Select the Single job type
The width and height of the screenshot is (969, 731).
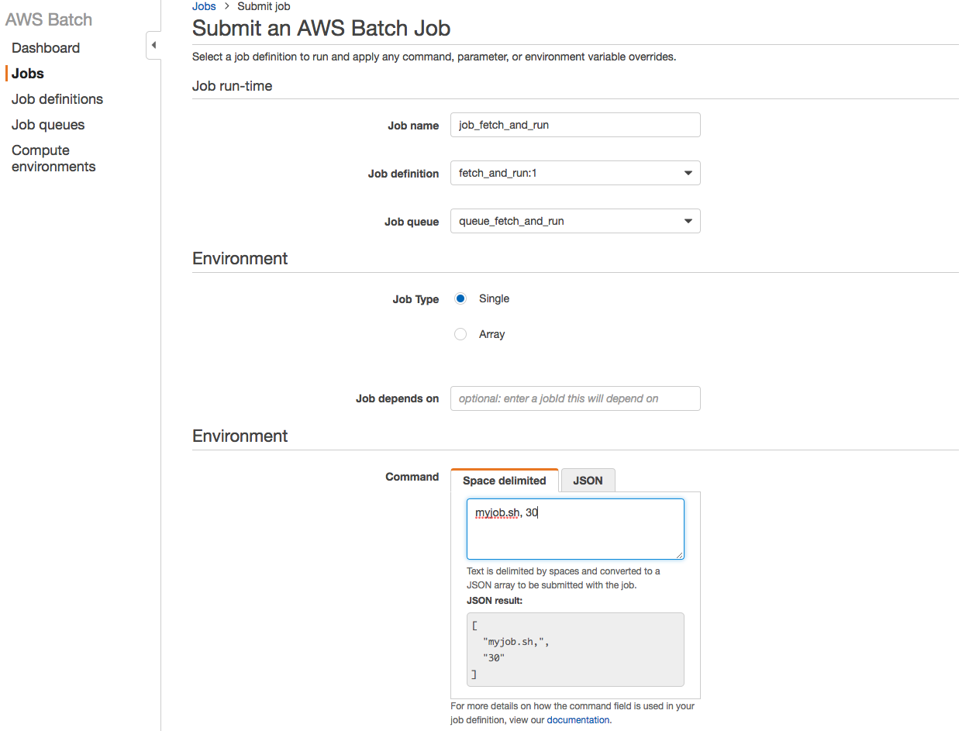[x=460, y=298]
